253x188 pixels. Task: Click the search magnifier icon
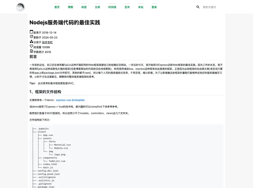pos(198,7)
